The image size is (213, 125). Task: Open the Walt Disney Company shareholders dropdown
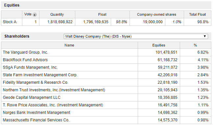pos(136,36)
